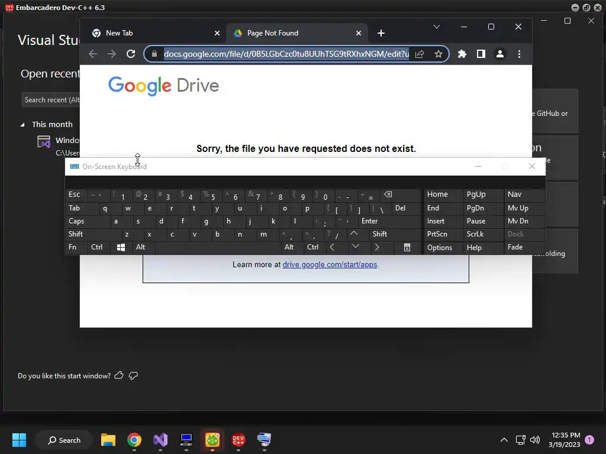The height and width of the screenshot is (454, 606).
Task: Share this page from the address bar
Action: (x=420, y=54)
